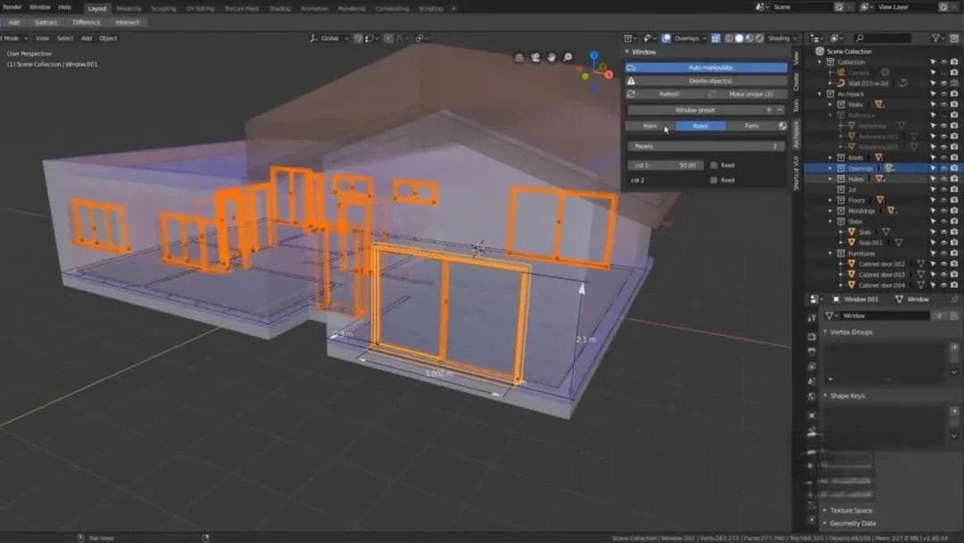Click the red X axis on navigation gizmo
Image resolution: width=964 pixels, height=543 pixels.
pos(609,74)
